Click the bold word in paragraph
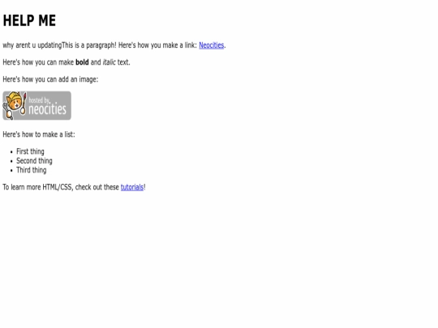The image size is (438, 328). 82,62
